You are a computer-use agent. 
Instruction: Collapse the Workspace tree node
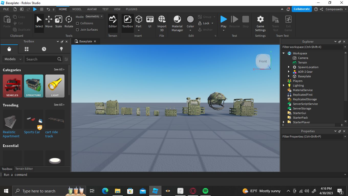tap(284, 53)
